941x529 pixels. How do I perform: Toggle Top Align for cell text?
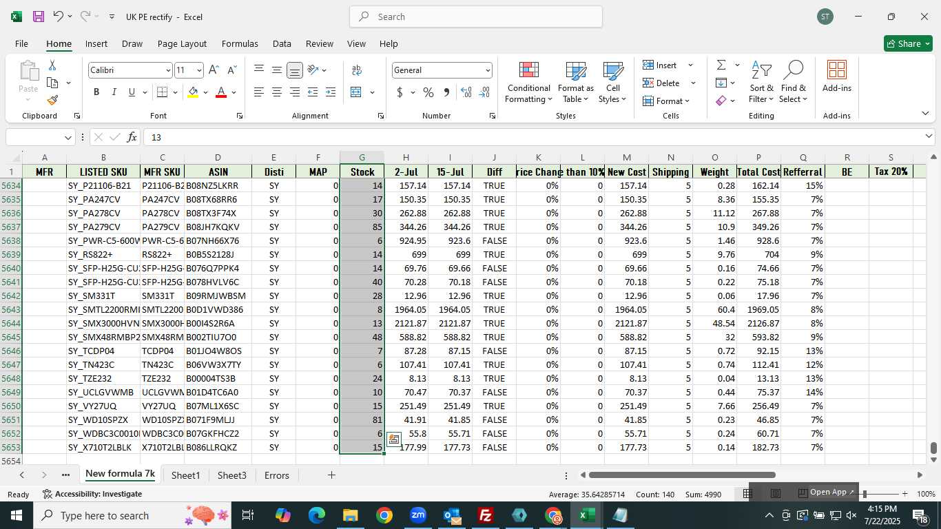(x=259, y=70)
